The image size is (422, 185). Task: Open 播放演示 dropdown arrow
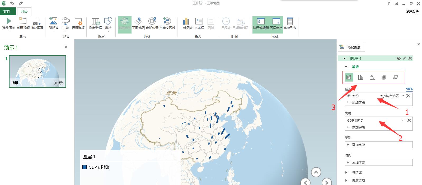9,31
